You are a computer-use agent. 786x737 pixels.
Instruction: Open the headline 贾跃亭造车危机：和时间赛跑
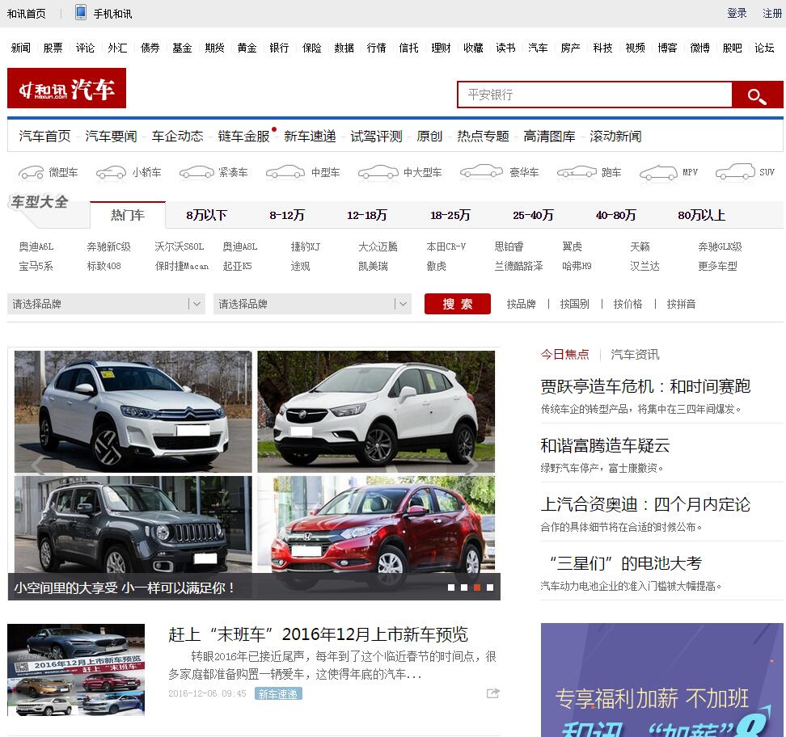645,386
